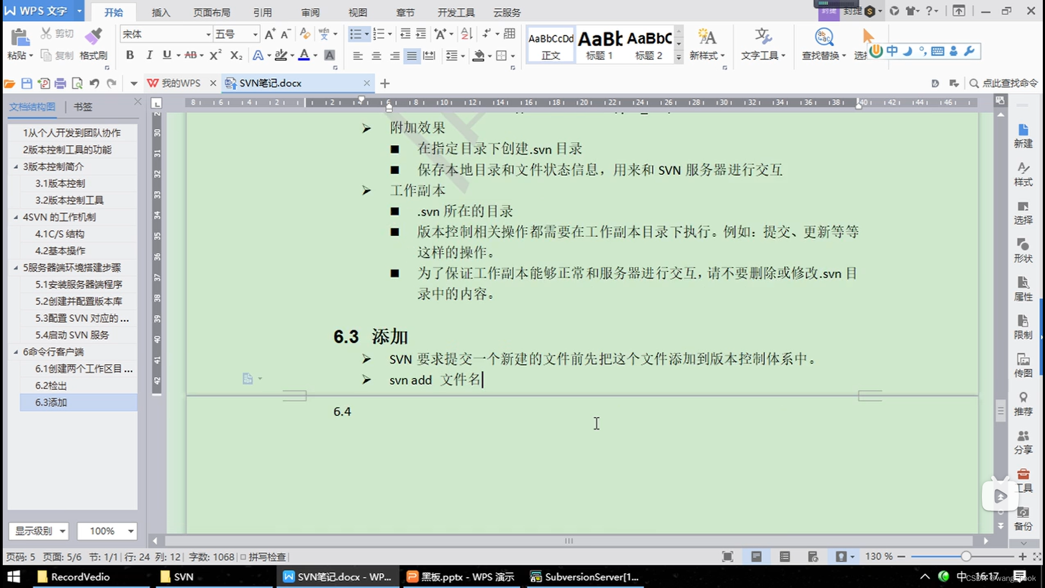Click the Format Painter brush icon
This screenshot has width=1045, height=588.
click(x=93, y=36)
